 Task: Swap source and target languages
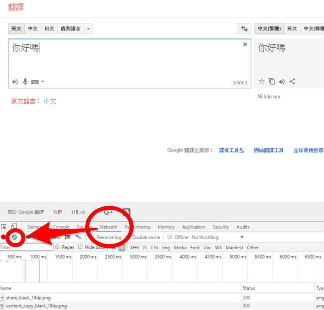point(244,29)
